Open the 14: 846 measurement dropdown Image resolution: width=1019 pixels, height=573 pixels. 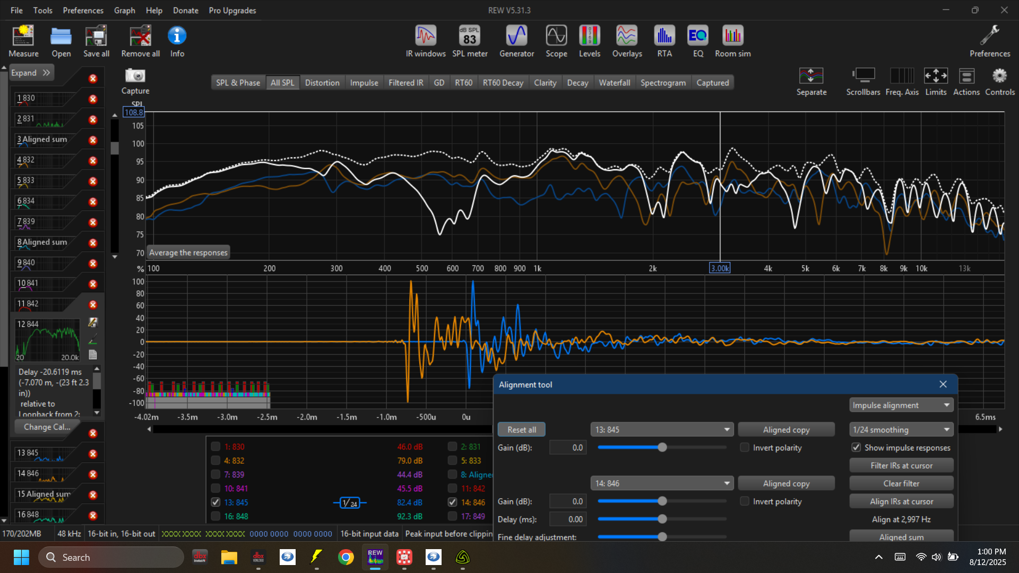(661, 483)
